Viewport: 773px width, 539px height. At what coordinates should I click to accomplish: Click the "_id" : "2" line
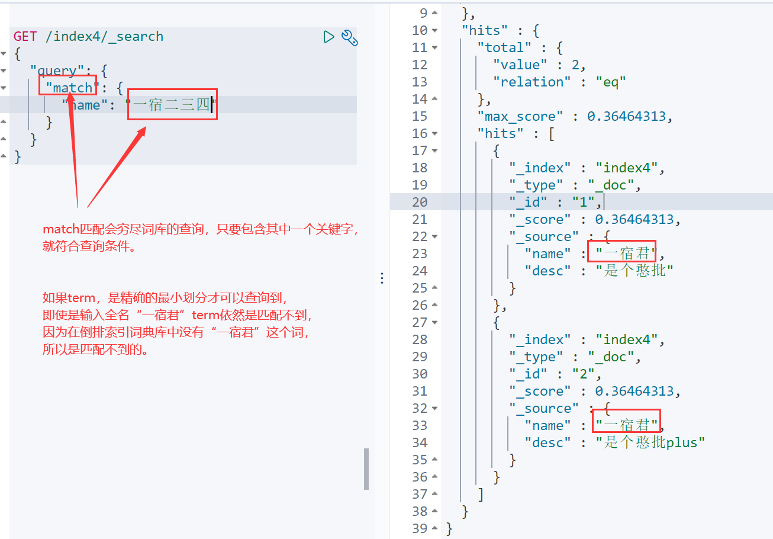tap(555, 374)
